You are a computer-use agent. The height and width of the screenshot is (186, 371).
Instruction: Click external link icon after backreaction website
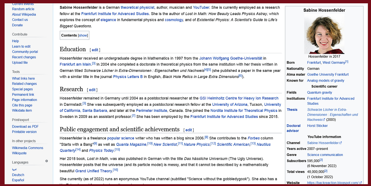[360, 183]
